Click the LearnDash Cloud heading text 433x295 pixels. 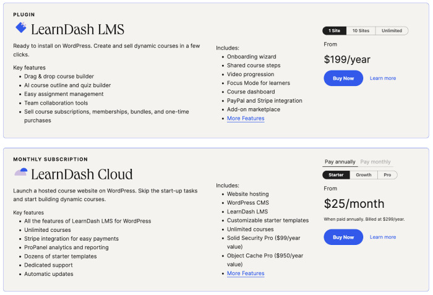82,174
